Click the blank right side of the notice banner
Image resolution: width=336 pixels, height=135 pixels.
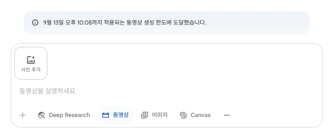263,23
